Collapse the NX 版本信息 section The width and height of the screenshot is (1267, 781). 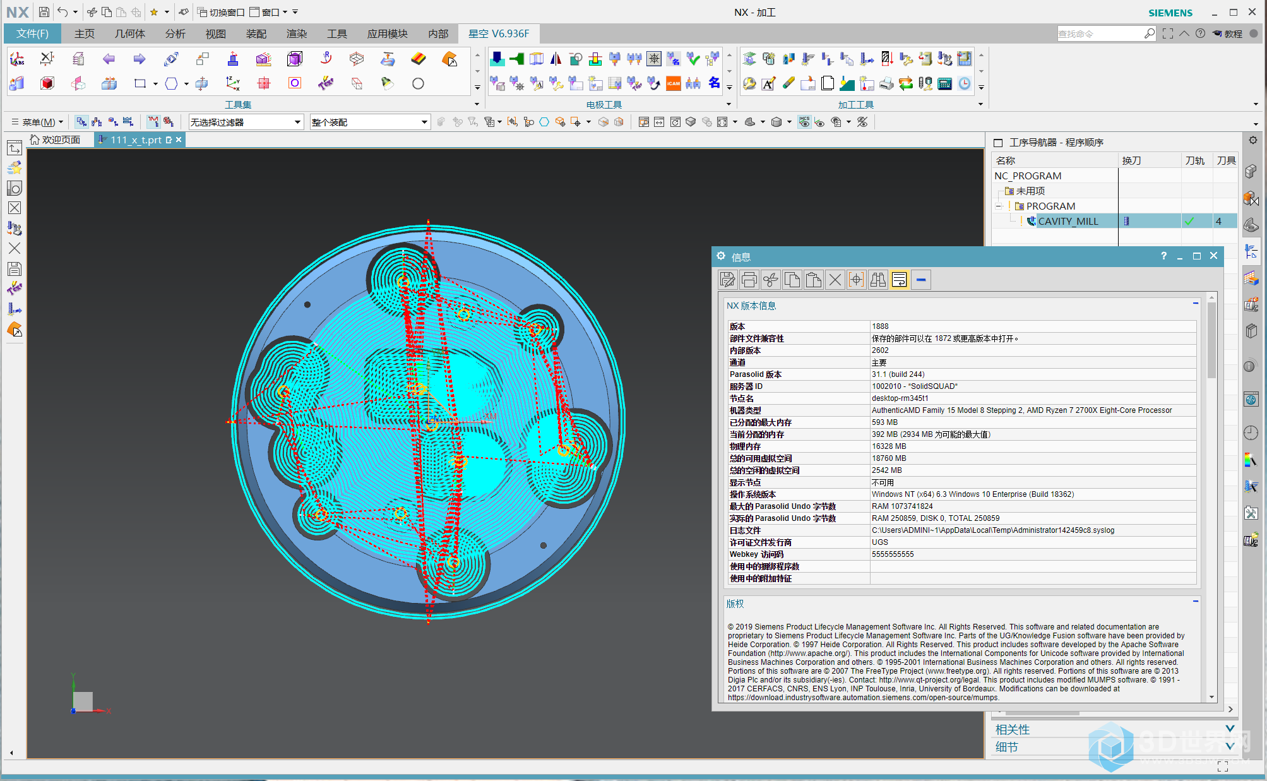point(1195,304)
